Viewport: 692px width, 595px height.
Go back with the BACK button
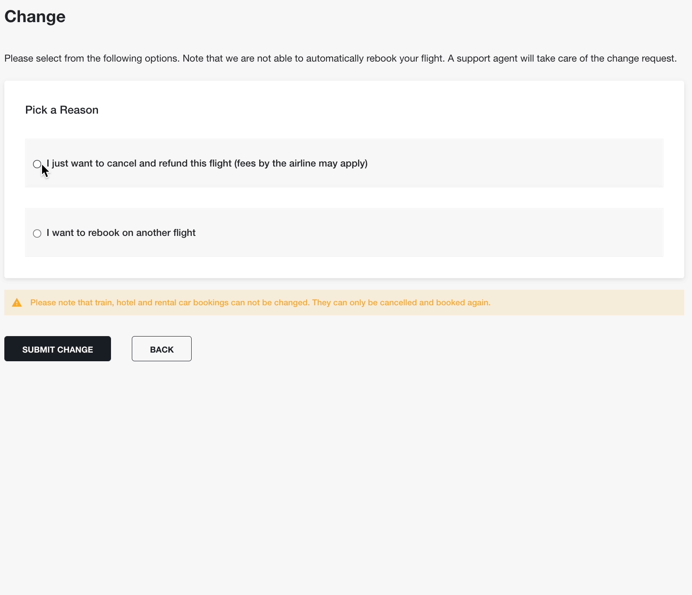tap(162, 349)
